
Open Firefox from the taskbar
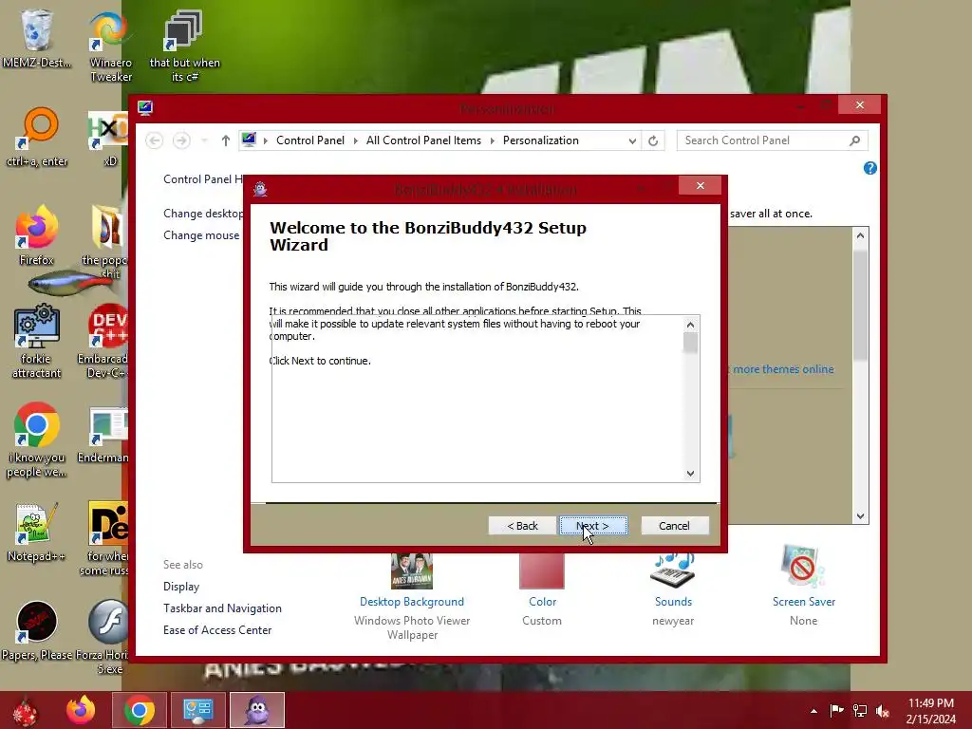click(82, 710)
